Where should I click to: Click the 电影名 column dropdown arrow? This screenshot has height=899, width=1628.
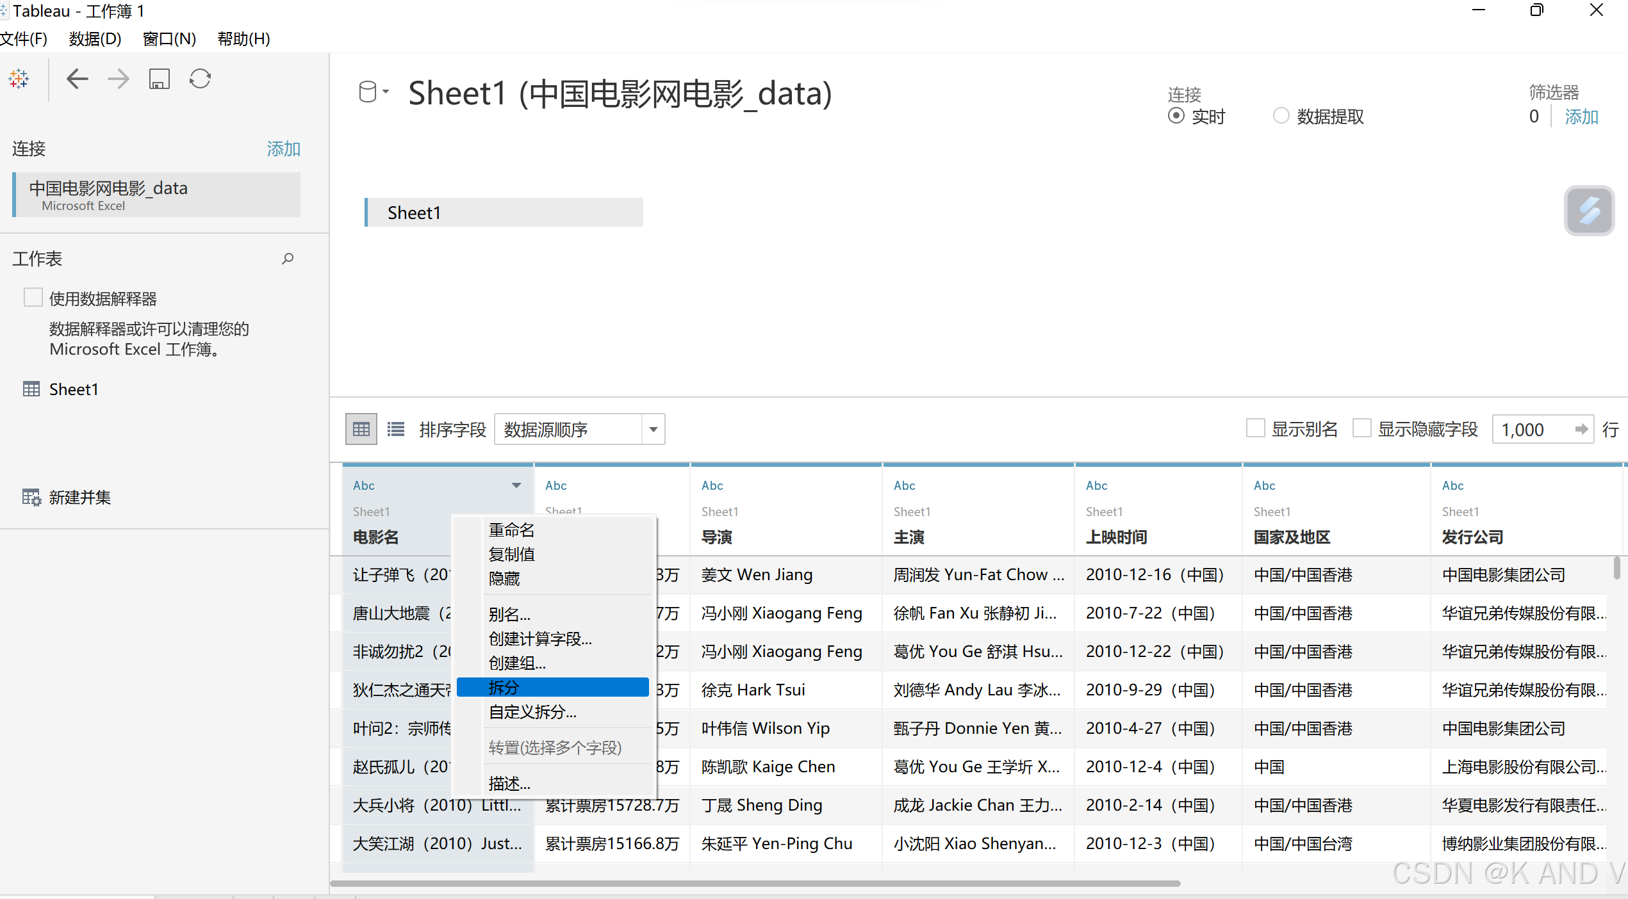(516, 485)
